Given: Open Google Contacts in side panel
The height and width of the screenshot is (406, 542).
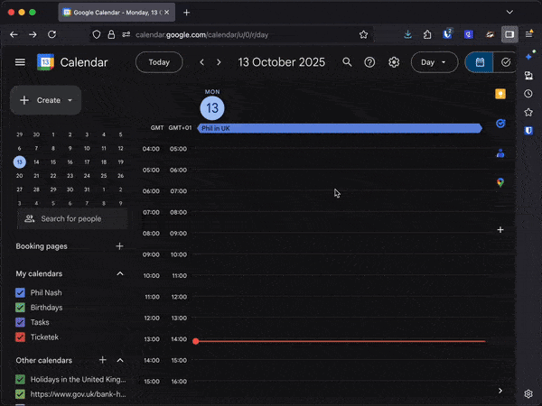Looking at the screenshot, I should 500,152.
